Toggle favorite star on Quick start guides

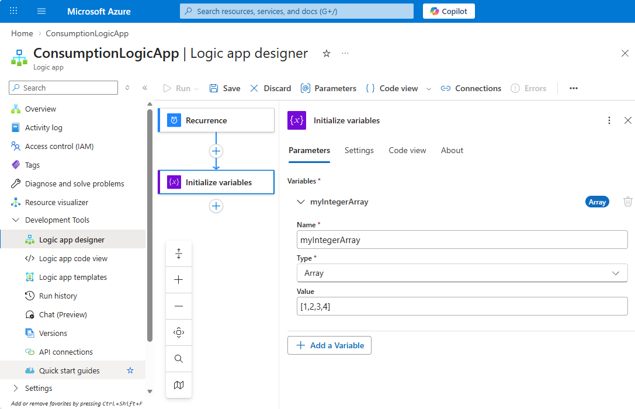pos(130,370)
